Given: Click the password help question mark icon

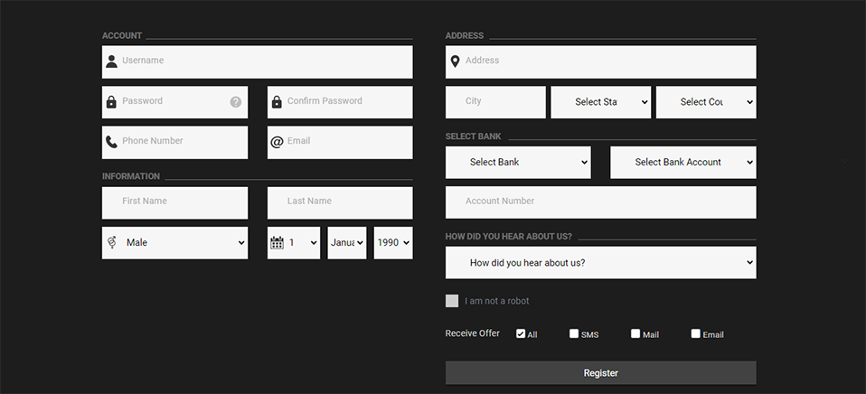Looking at the screenshot, I should click(236, 102).
